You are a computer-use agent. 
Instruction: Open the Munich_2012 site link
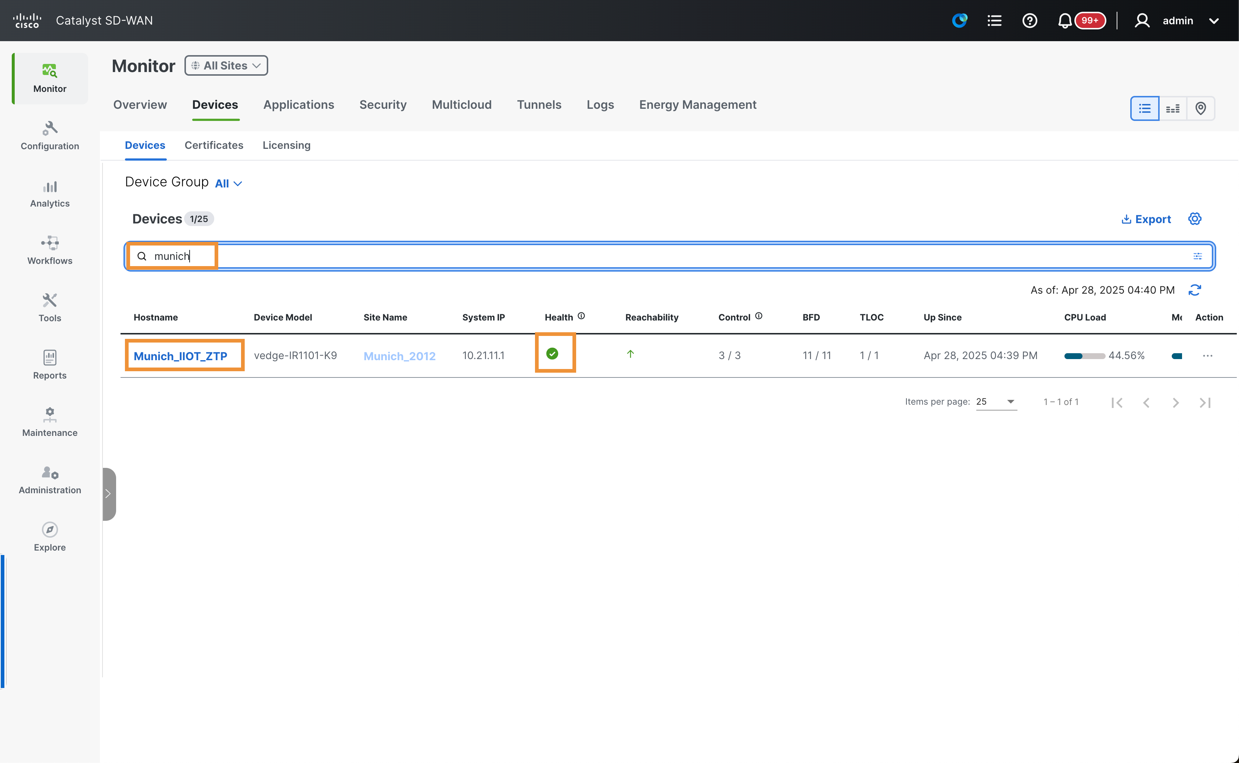(399, 356)
